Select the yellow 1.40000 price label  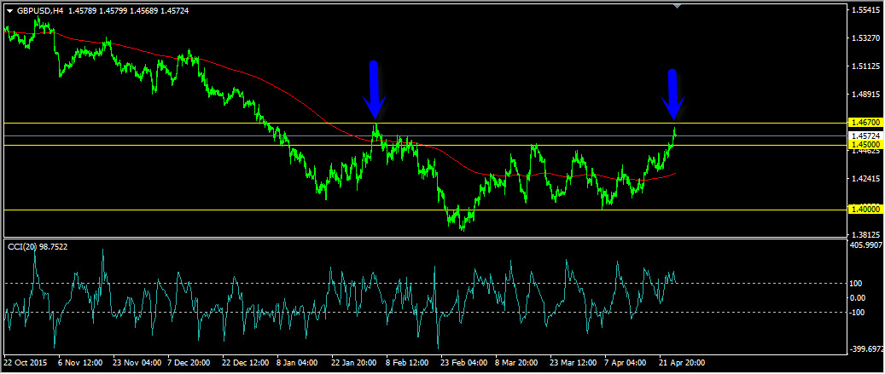(x=865, y=210)
